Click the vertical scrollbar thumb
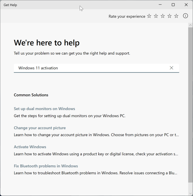193x196 pixels. point(191,105)
